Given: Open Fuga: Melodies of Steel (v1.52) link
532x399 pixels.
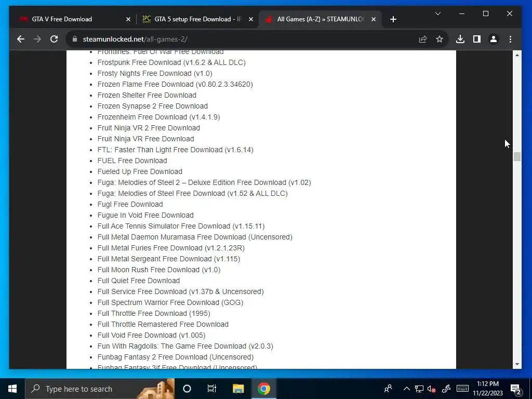Looking at the screenshot, I should pyautogui.click(x=192, y=193).
